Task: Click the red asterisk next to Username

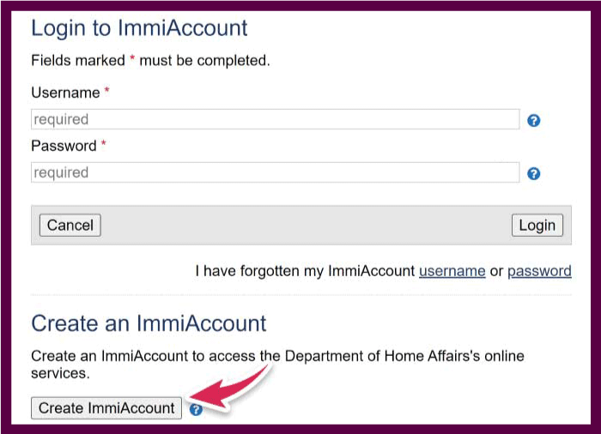Action: (107, 90)
